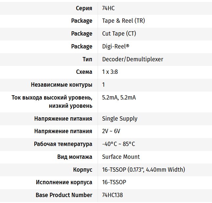The width and height of the screenshot is (212, 203).
Task: Select the Tape & Reel (TR) package value
Action: pos(123,21)
